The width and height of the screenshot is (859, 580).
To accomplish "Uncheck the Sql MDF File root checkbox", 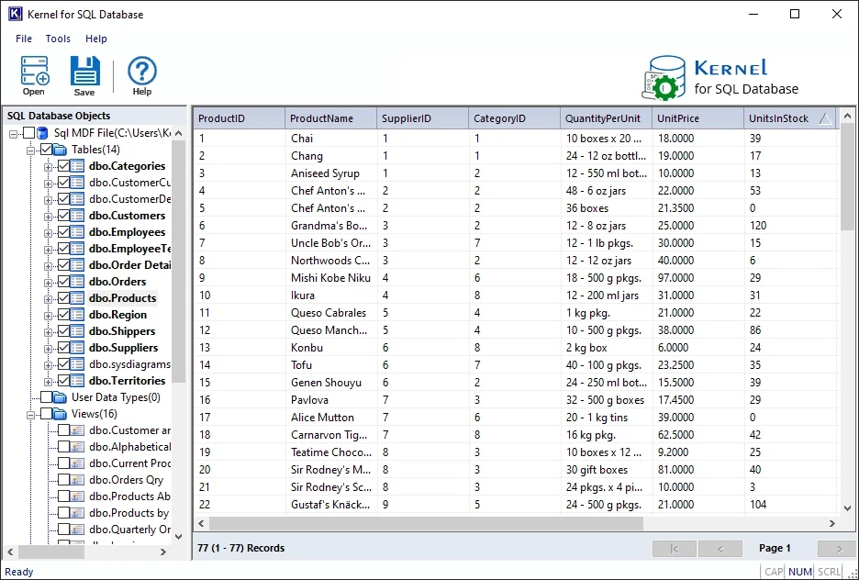I will pos(29,133).
